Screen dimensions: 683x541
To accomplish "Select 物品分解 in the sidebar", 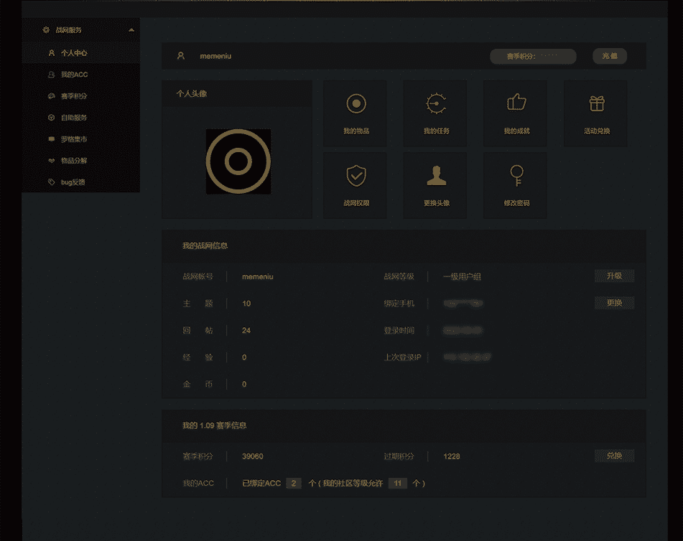I will click(74, 161).
